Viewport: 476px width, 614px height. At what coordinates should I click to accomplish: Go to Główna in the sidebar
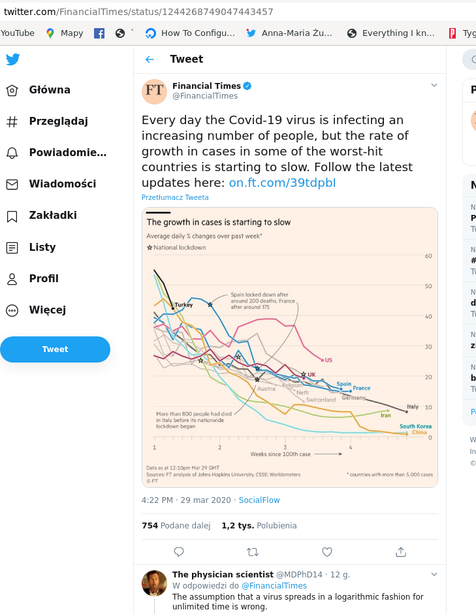click(x=49, y=90)
